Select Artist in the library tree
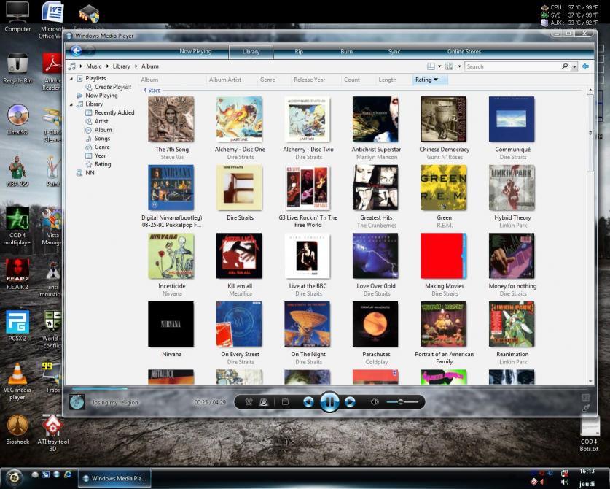The width and height of the screenshot is (610, 489). (101, 121)
